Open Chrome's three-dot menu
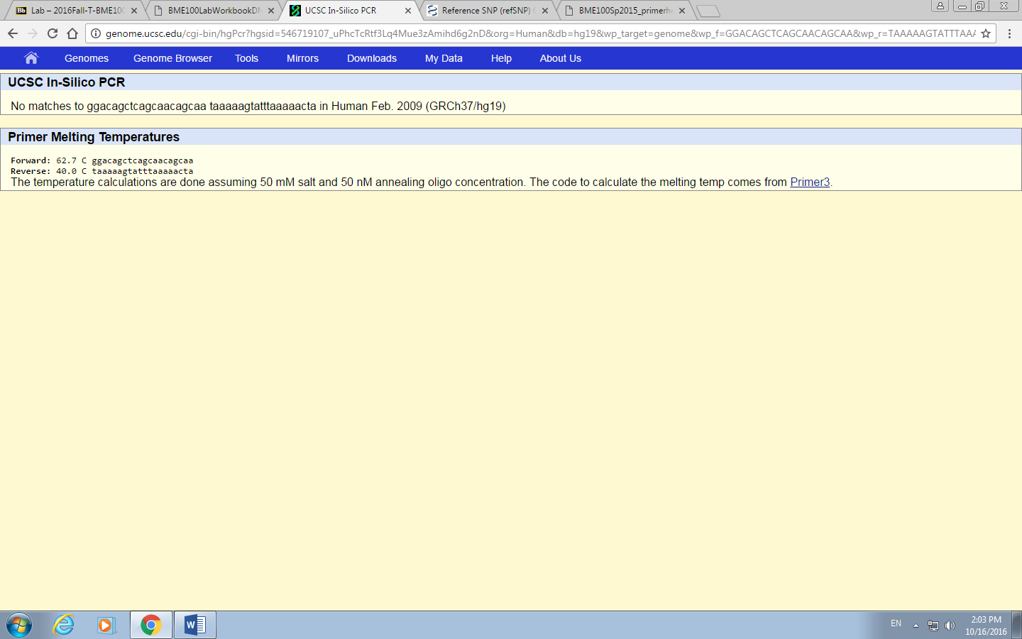 click(x=1009, y=33)
